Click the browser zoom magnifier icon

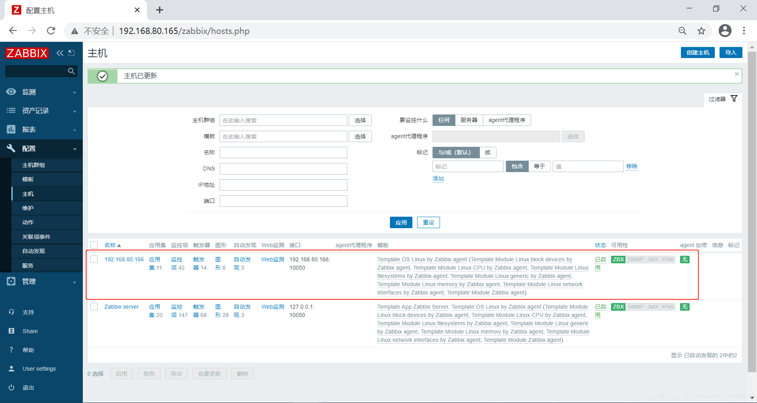pos(682,31)
